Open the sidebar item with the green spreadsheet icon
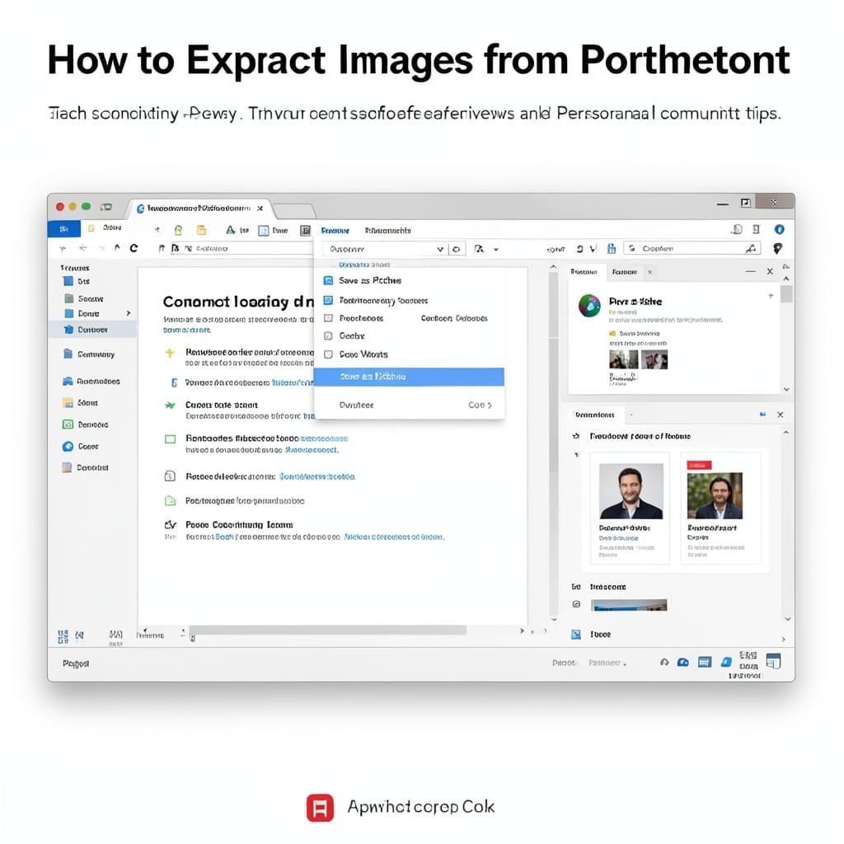Image resolution: width=844 pixels, height=844 pixels. coord(86,424)
